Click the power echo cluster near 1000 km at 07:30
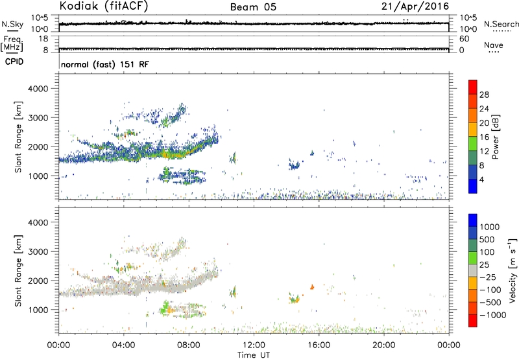 pos(182,176)
